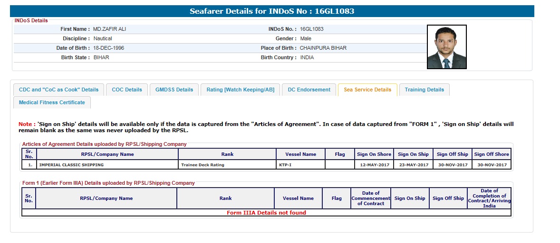Click the Sign Off Shore column header
This screenshot has height=243, width=560.
(491, 154)
